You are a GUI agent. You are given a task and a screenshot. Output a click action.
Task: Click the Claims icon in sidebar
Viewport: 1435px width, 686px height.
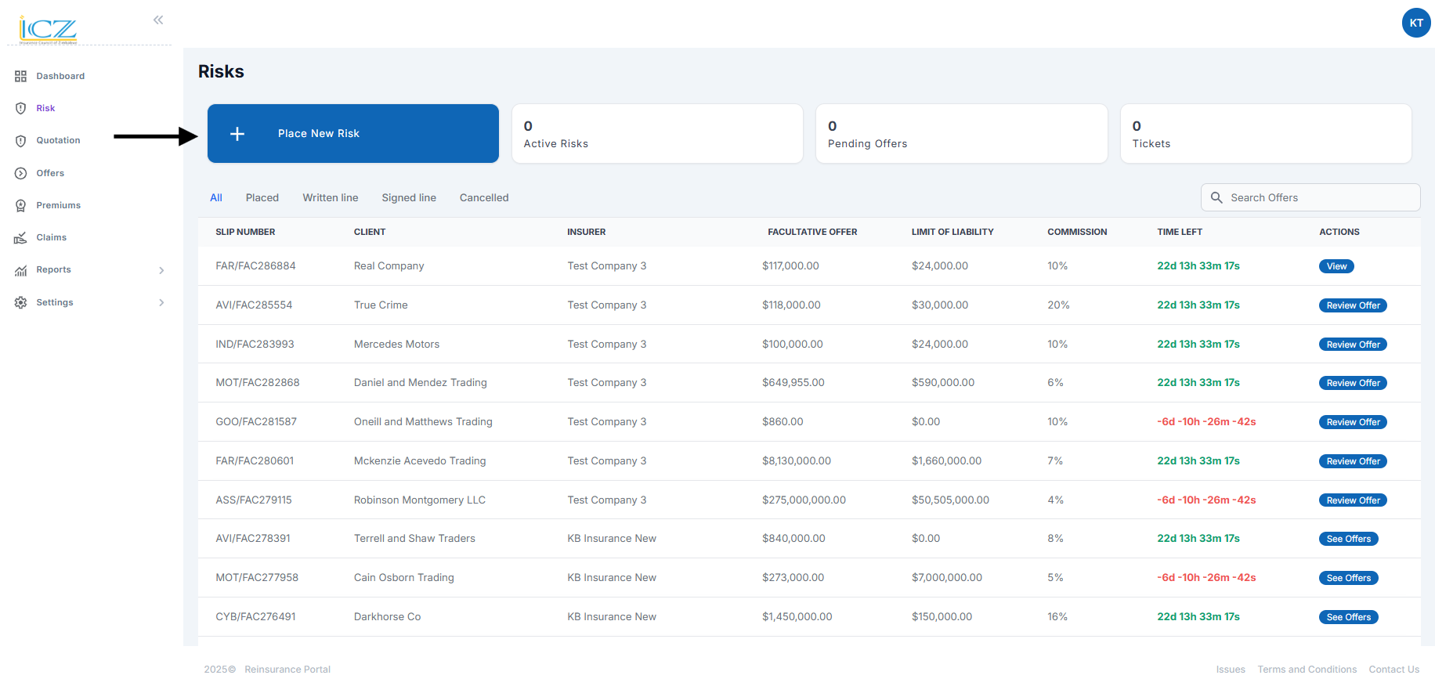(20, 238)
